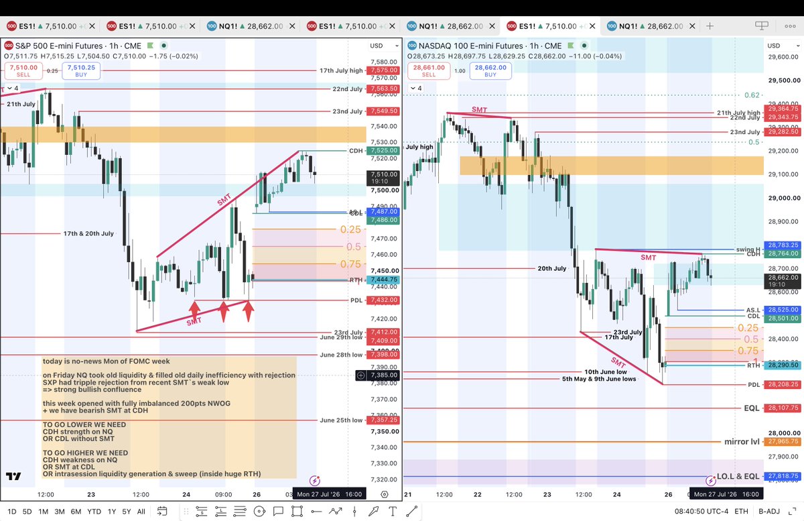Click the RTH 7,444.75 price label on ES
Viewport: 804px width, 521px height.
click(385, 280)
